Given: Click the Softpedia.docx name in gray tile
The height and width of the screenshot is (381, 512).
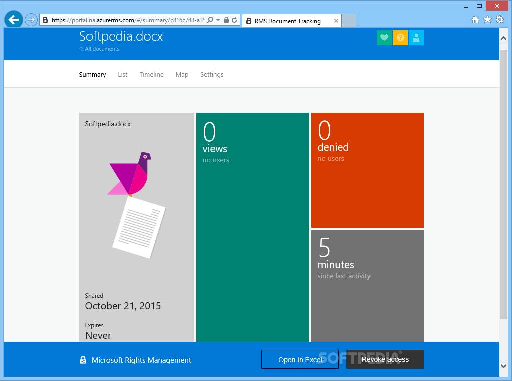Looking at the screenshot, I should 108,124.
